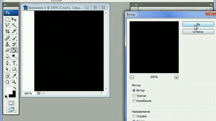Expand right dock via left double arrows
The width and height of the screenshot is (216, 121).
pos(136,5)
